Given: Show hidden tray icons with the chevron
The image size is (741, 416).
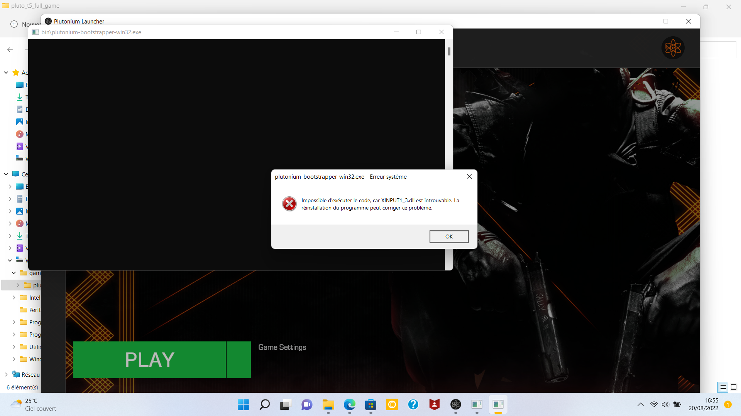Looking at the screenshot, I should [x=640, y=404].
